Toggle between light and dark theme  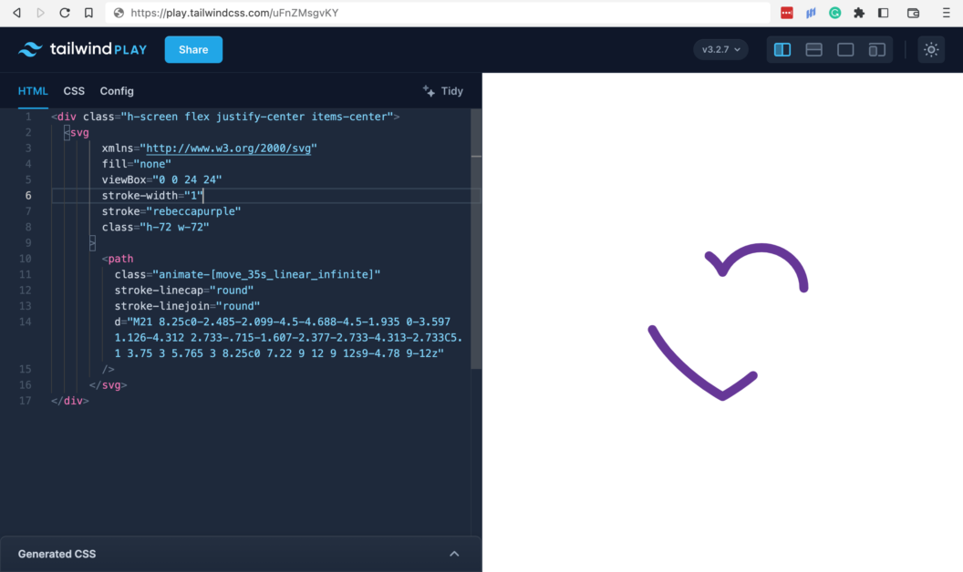pos(930,50)
